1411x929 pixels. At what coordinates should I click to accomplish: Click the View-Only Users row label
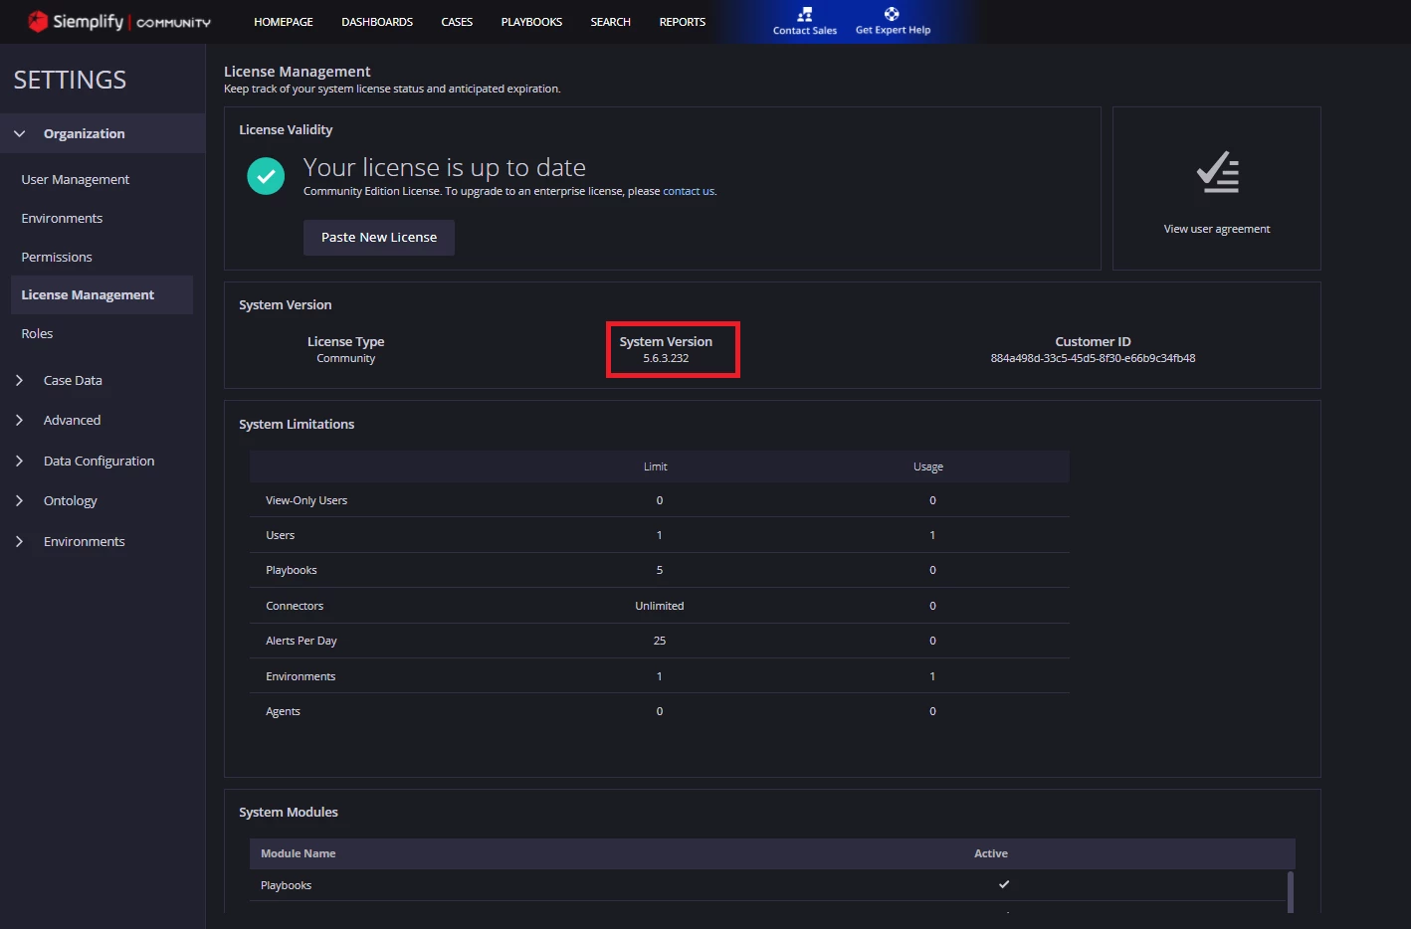306,500
